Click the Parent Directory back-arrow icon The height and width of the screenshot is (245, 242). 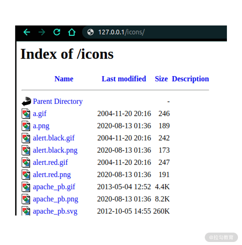26,102
